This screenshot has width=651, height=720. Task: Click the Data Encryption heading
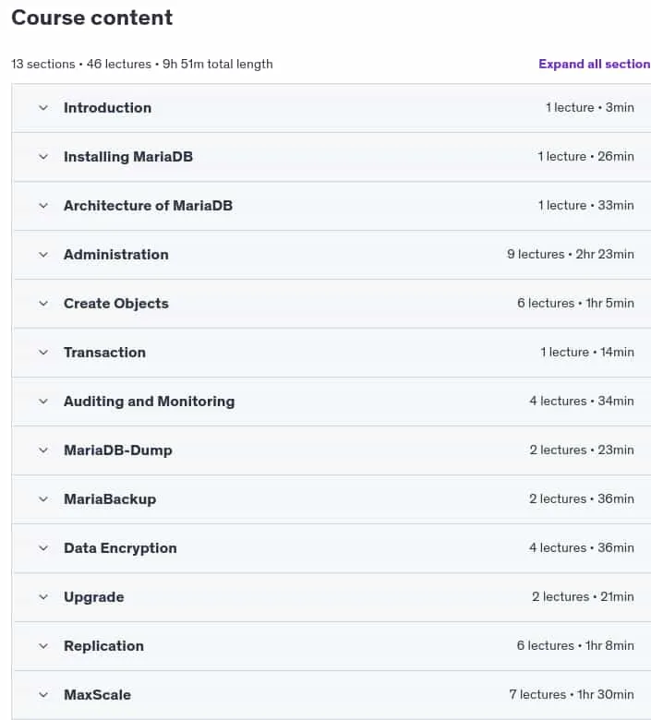click(x=120, y=548)
